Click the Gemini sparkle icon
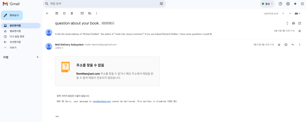 tap(295, 4)
